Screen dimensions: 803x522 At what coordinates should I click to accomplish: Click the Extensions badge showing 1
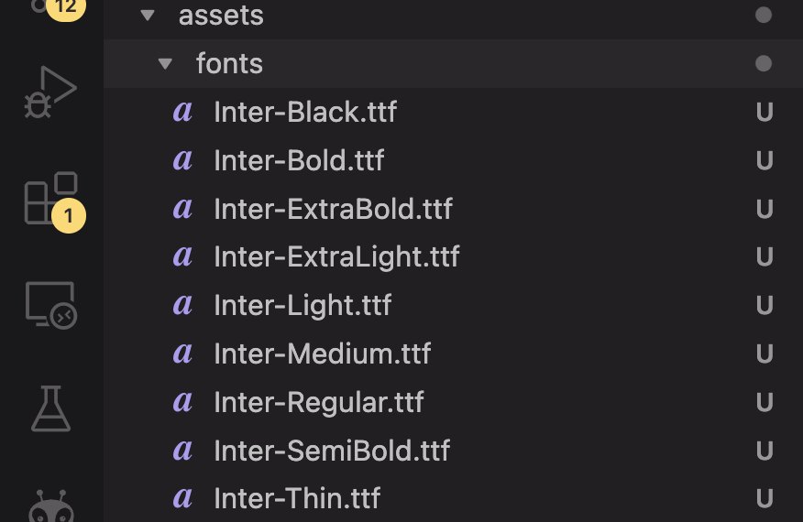point(69,216)
